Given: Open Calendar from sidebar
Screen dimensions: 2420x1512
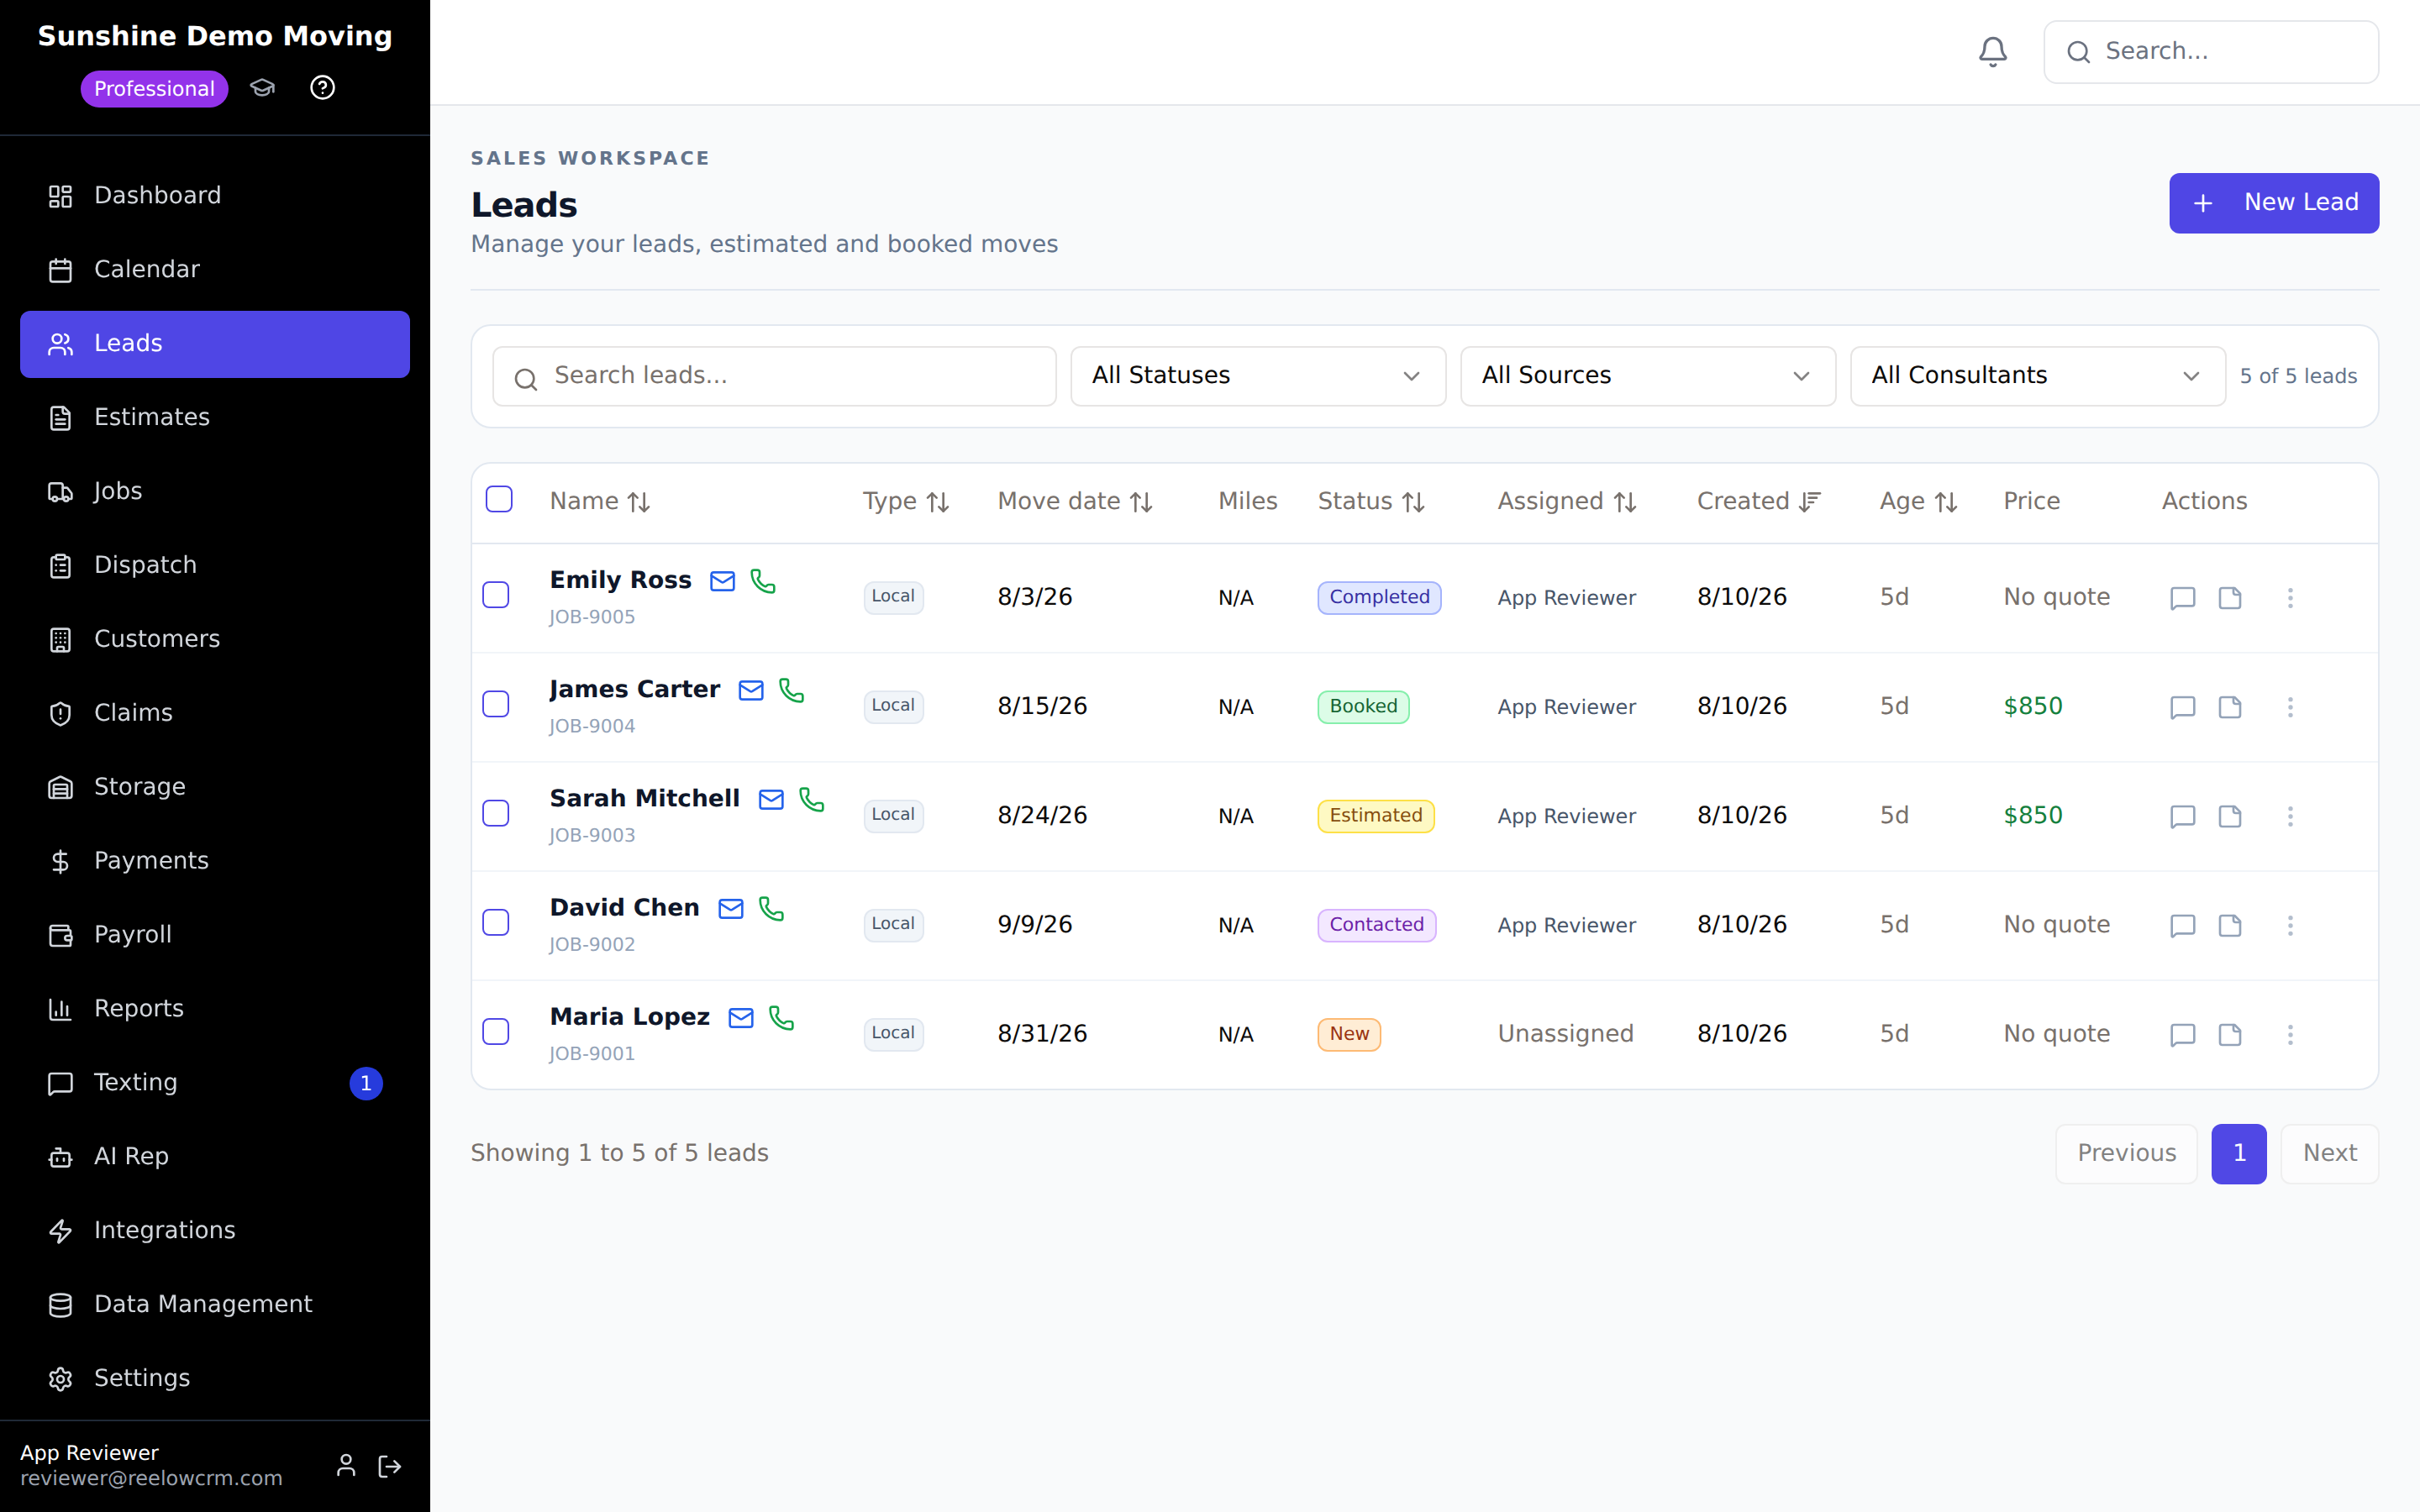Looking at the screenshot, I should [x=215, y=270].
